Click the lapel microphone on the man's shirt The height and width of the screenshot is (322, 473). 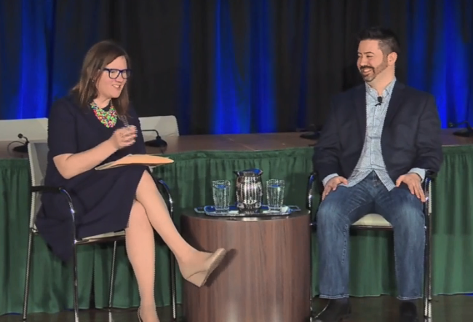point(378,101)
